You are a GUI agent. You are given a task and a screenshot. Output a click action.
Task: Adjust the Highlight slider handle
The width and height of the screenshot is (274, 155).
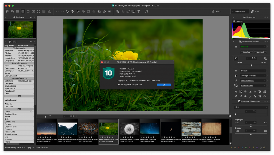click(x=251, y=125)
